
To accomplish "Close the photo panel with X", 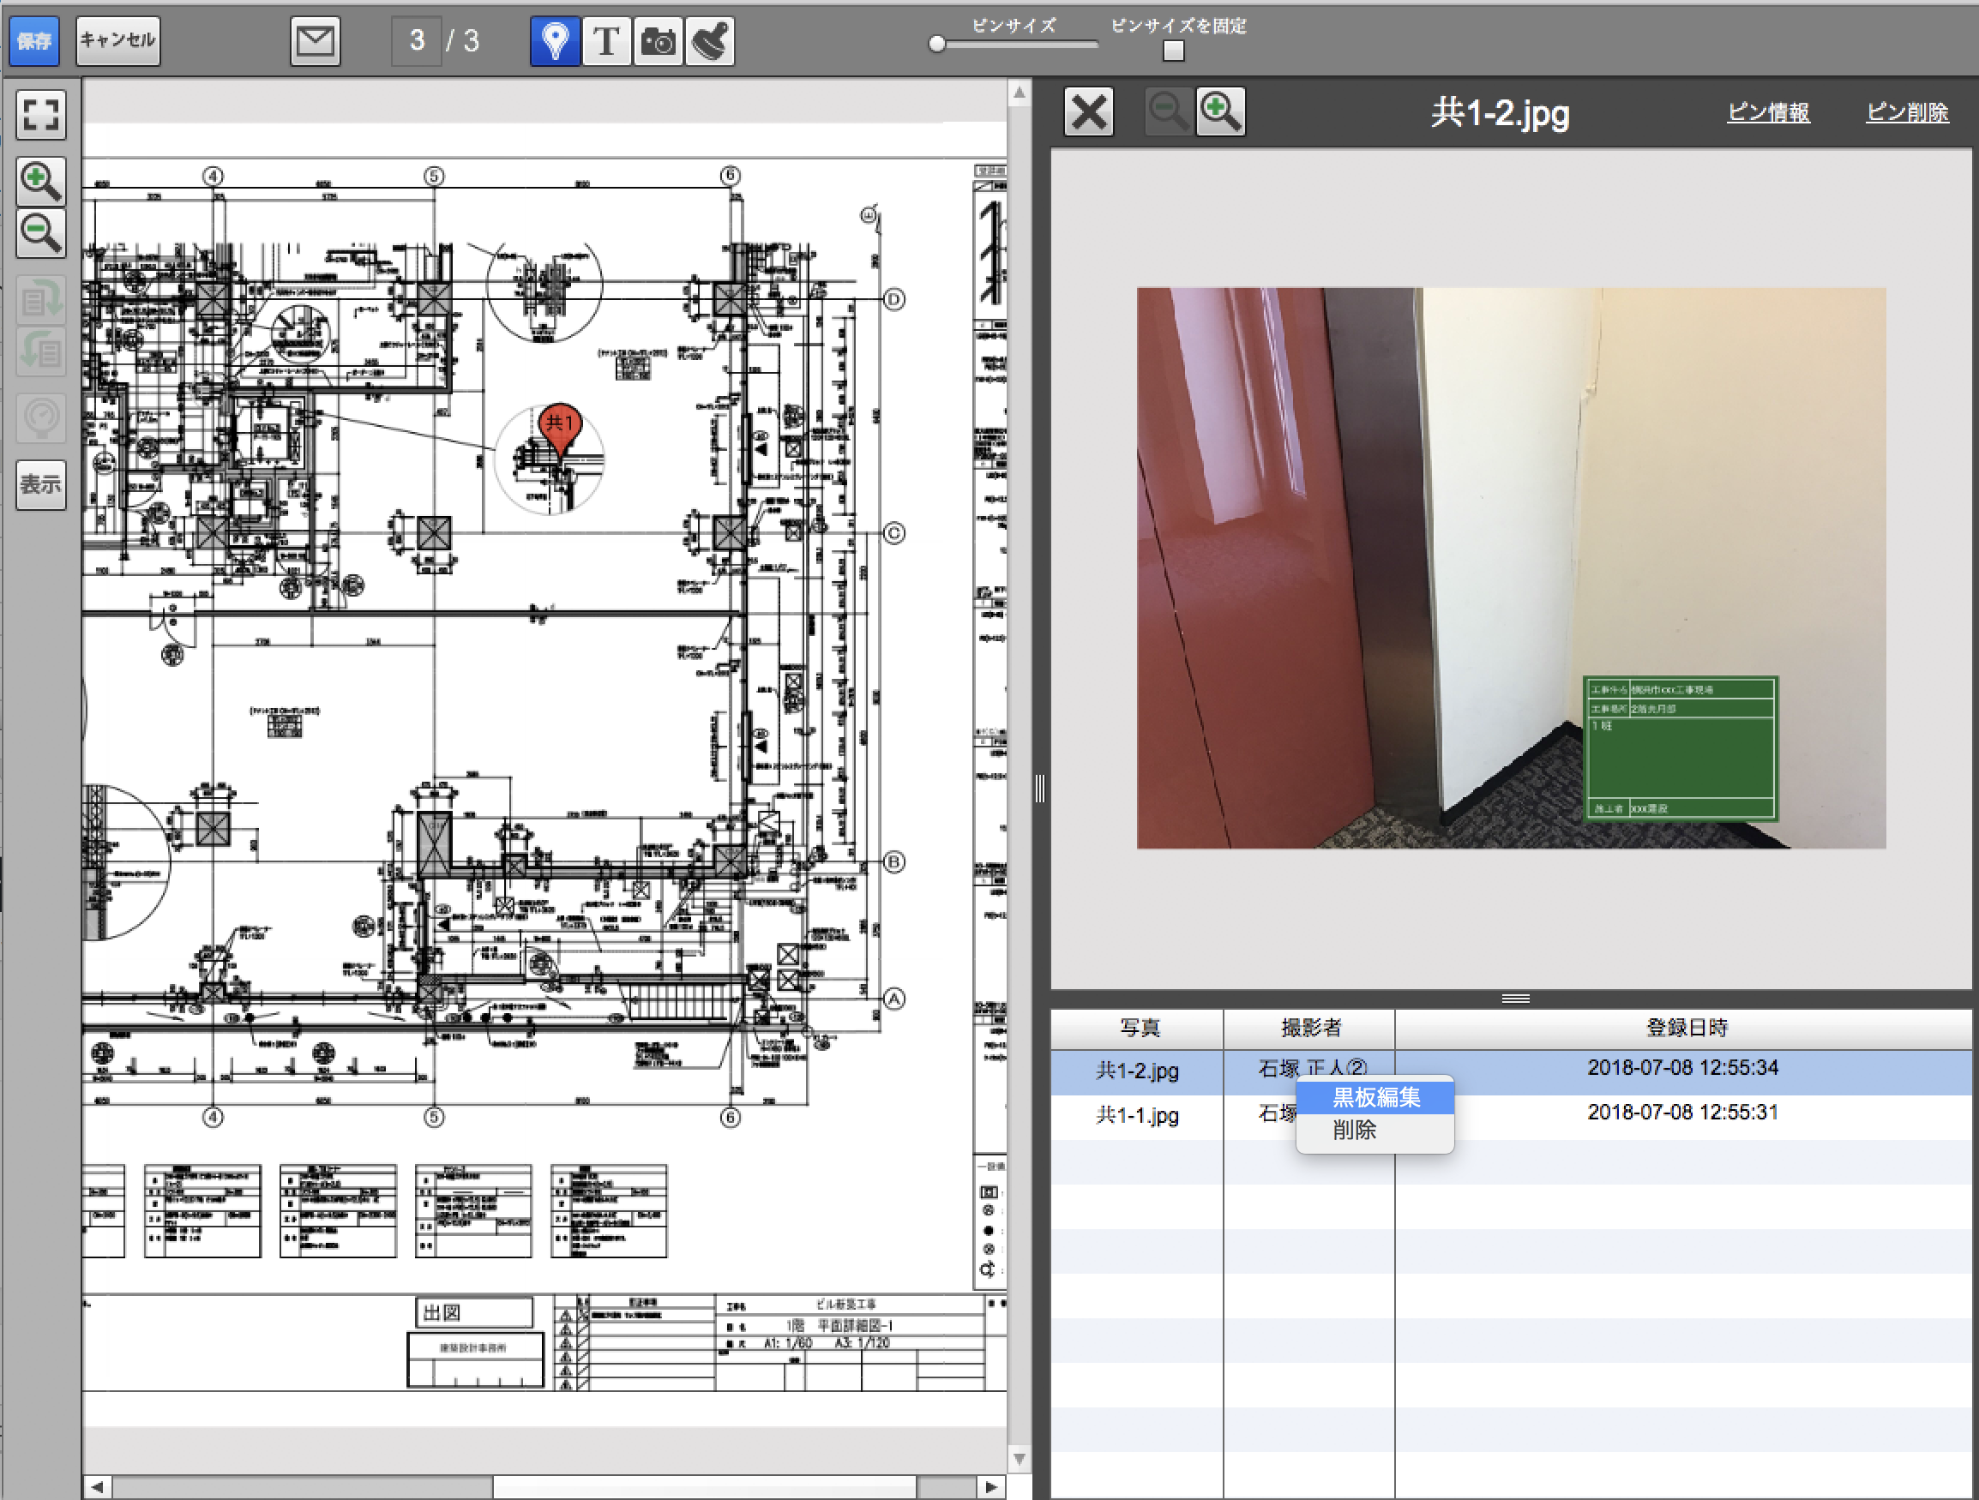I will point(1089,111).
